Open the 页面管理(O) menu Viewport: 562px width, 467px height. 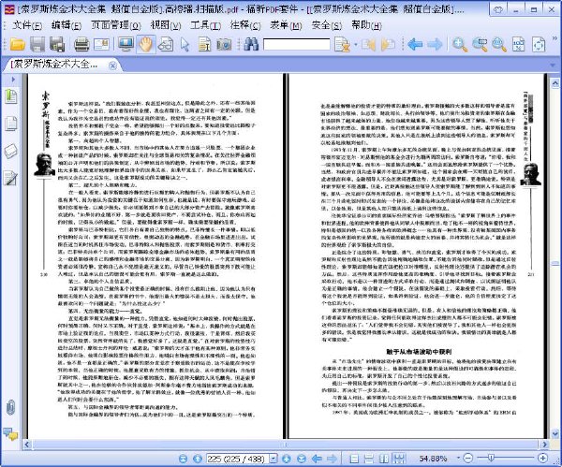pyautogui.click(x=116, y=25)
